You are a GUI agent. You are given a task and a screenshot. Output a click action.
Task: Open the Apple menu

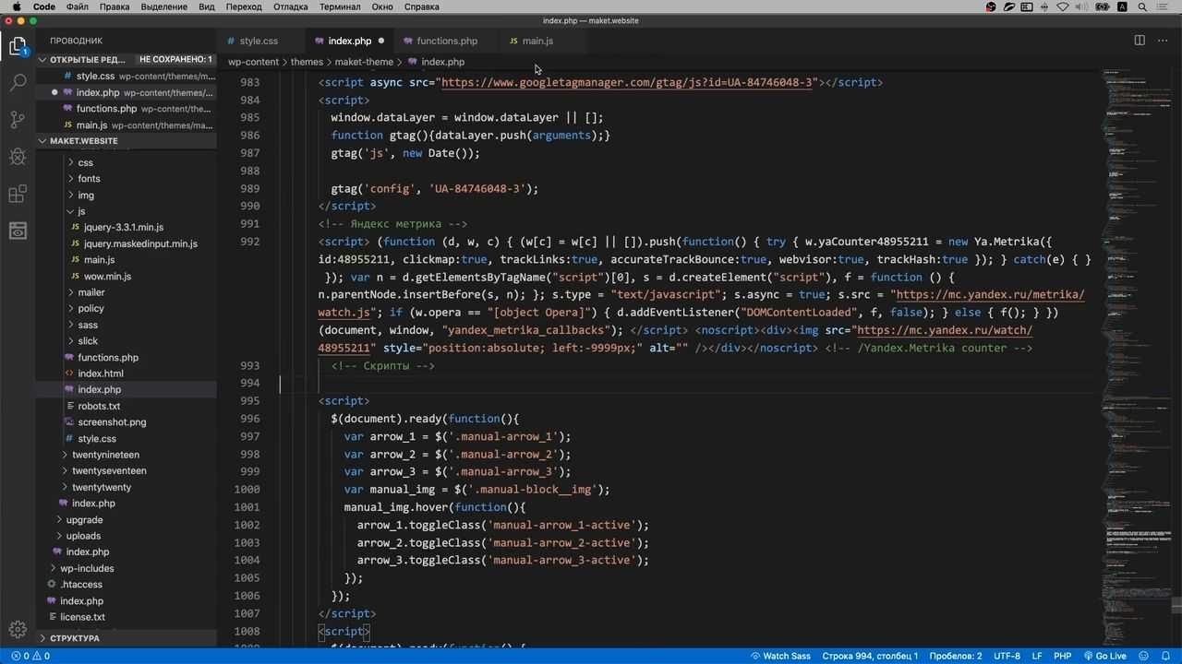(x=16, y=6)
